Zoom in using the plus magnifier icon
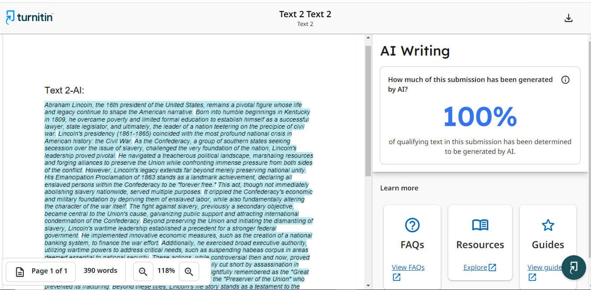Image resolution: width=591 pixels, height=290 pixels. pos(189,271)
